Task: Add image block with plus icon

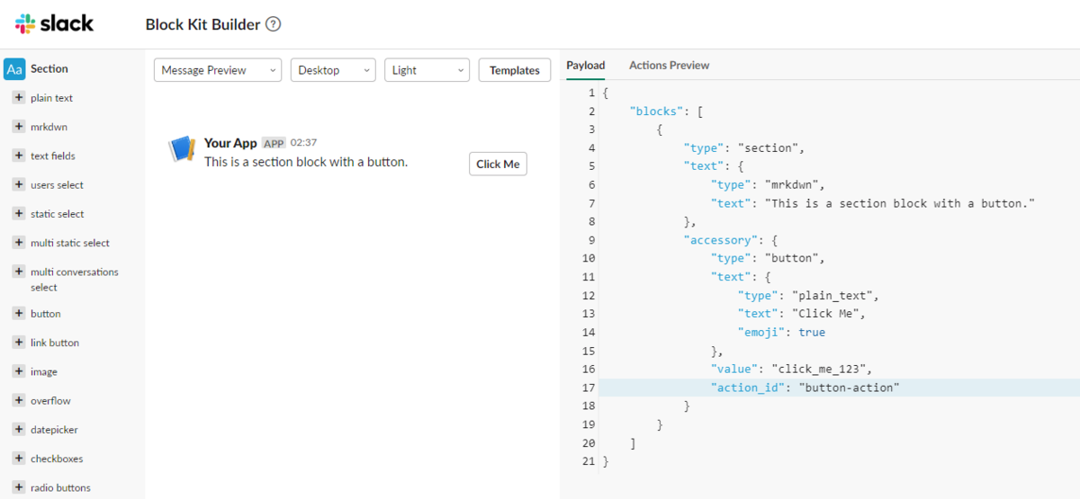Action: [x=18, y=370]
